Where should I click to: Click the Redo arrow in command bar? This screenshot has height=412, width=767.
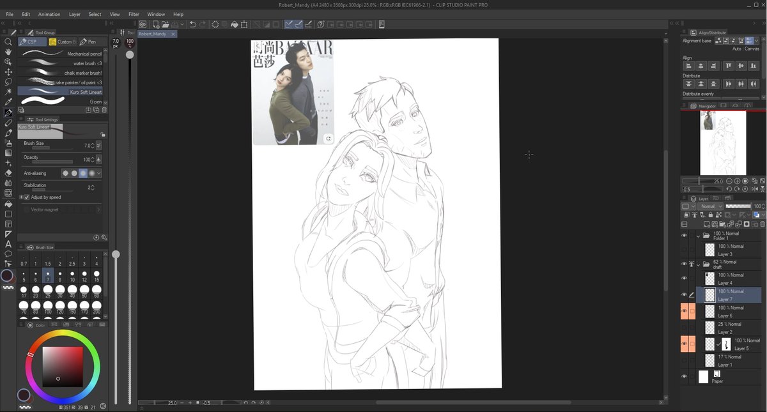tap(203, 24)
